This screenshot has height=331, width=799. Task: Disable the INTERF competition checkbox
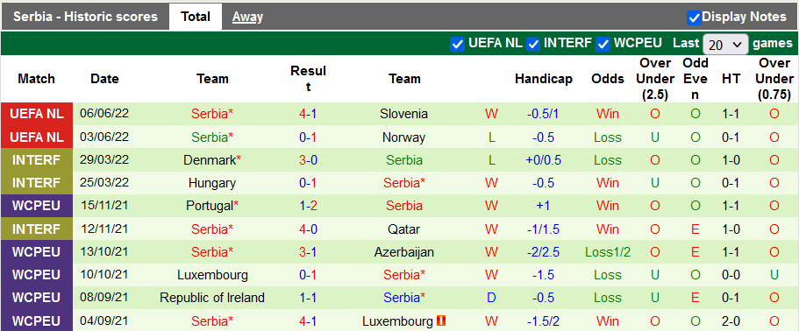click(x=533, y=45)
